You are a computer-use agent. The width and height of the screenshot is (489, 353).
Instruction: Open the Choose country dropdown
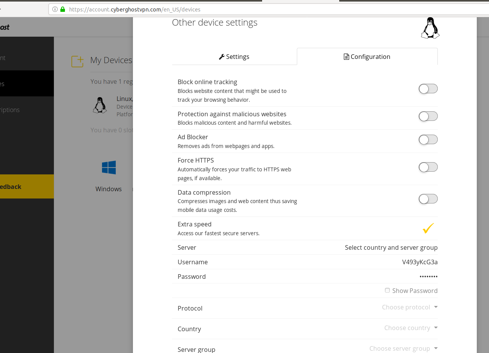pos(411,328)
